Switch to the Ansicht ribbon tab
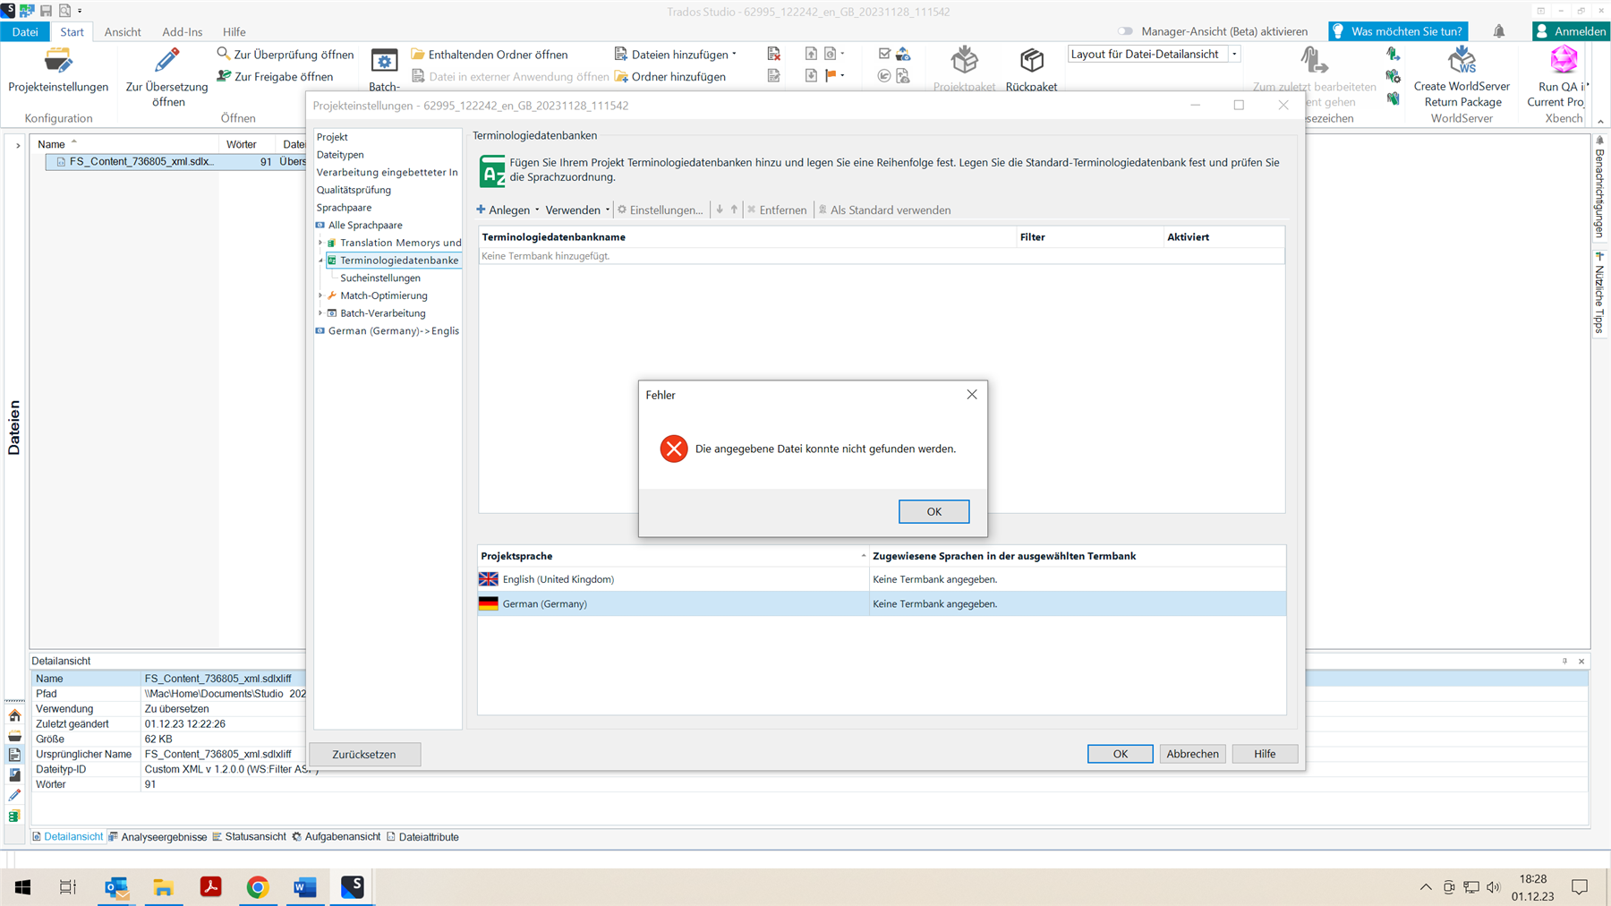This screenshot has height=906, width=1611. (123, 31)
